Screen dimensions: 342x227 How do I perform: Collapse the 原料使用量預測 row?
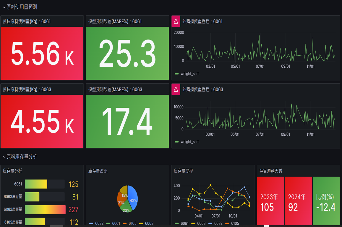coord(4,7)
